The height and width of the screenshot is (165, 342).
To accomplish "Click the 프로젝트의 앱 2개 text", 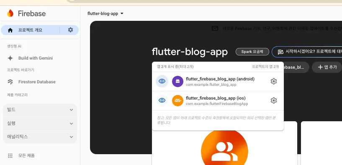I will 265,67.
